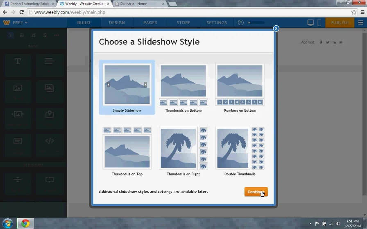Open the hamburger menu icon

tap(360, 22)
